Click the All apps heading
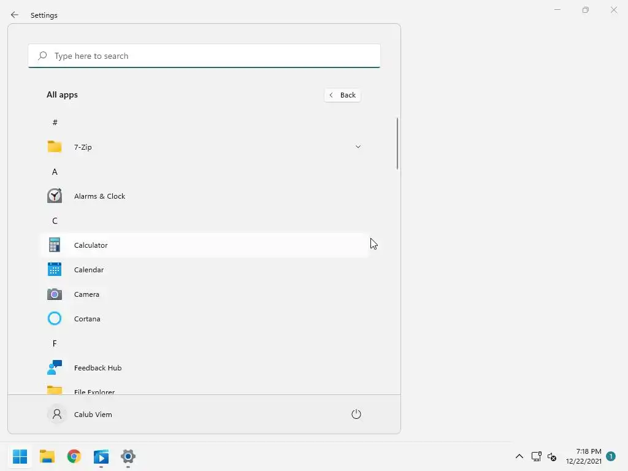 (x=62, y=95)
